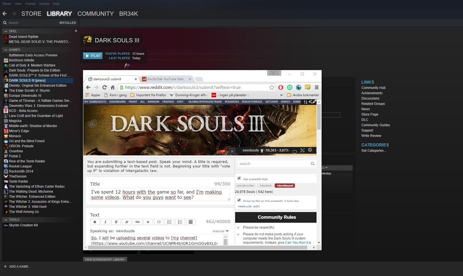The width and height of the screenshot is (463, 276).
Task: Click the crossed tools icon on the user bar
Action: coord(302,150)
